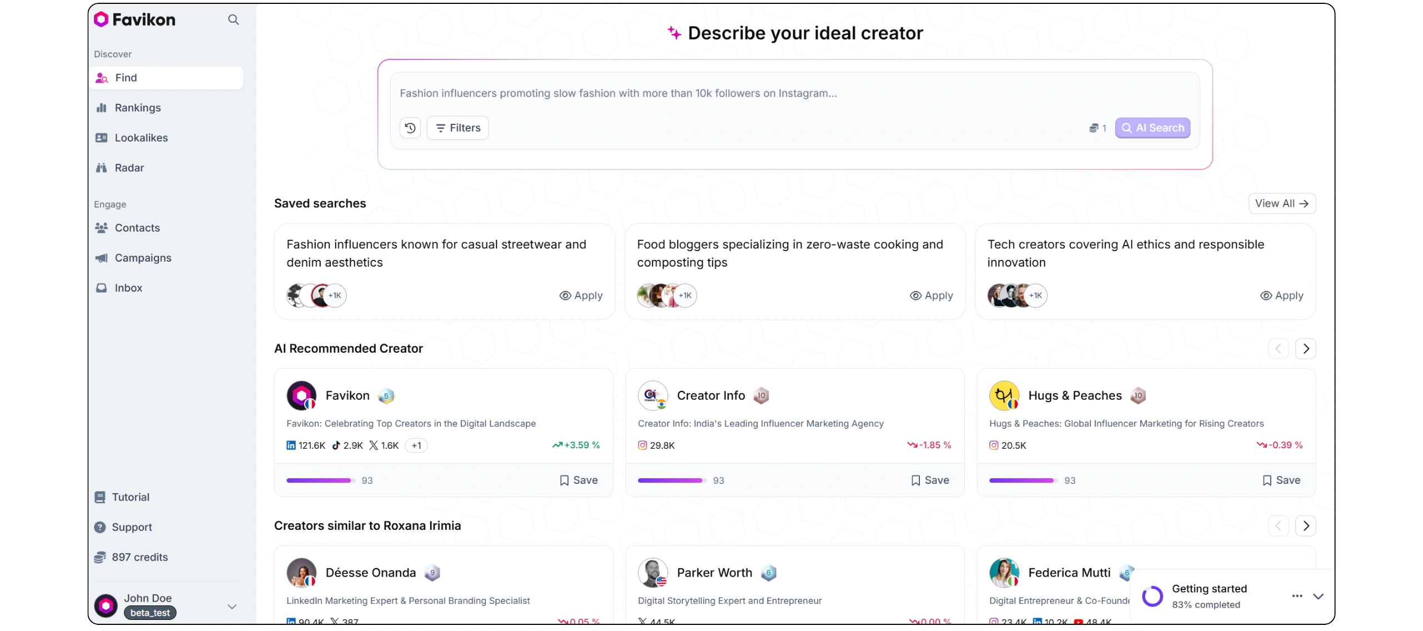The image size is (1423, 631).
Task: Click Favikon's score progress bar
Action: click(321, 480)
